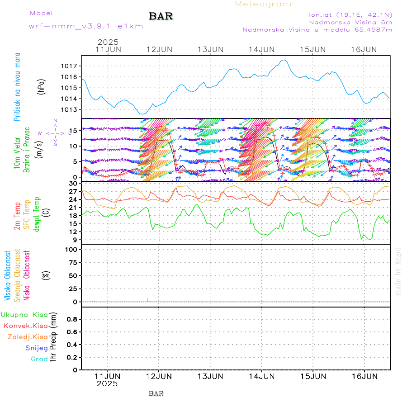407x407 pixels.
Task: Select the "9" temperature axis value
Action: point(75,240)
